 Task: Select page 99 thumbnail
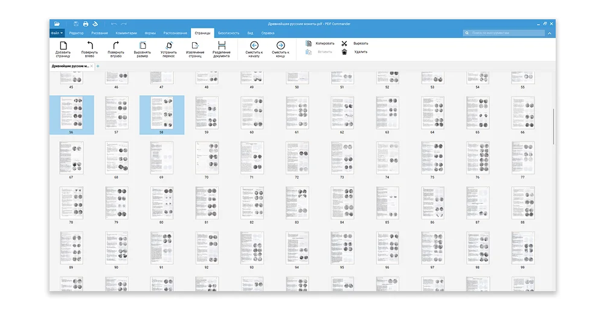pos(522,248)
